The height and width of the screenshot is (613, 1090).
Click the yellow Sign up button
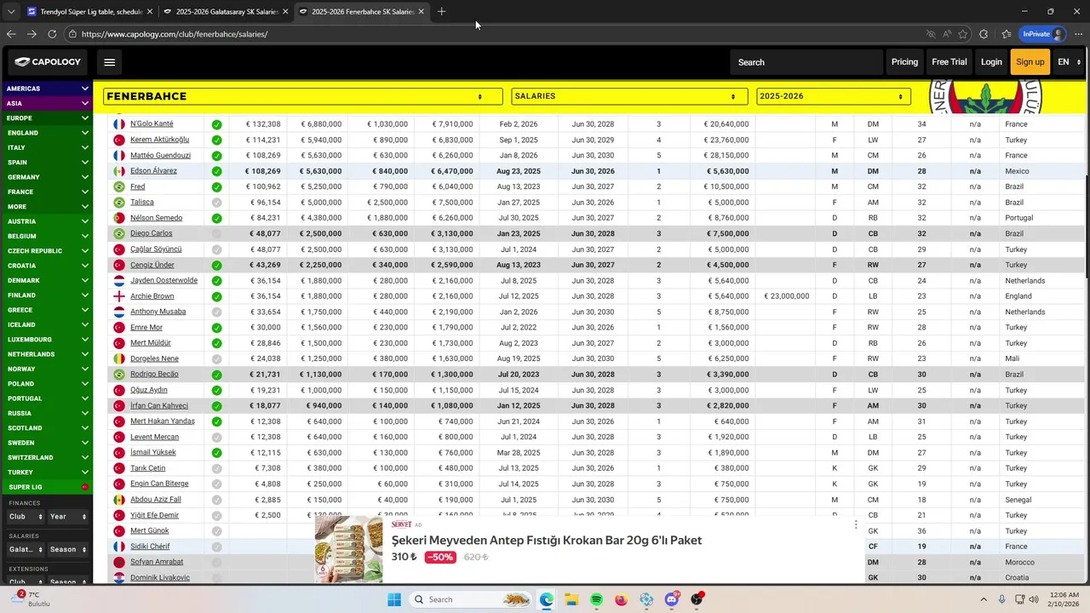coord(1030,62)
